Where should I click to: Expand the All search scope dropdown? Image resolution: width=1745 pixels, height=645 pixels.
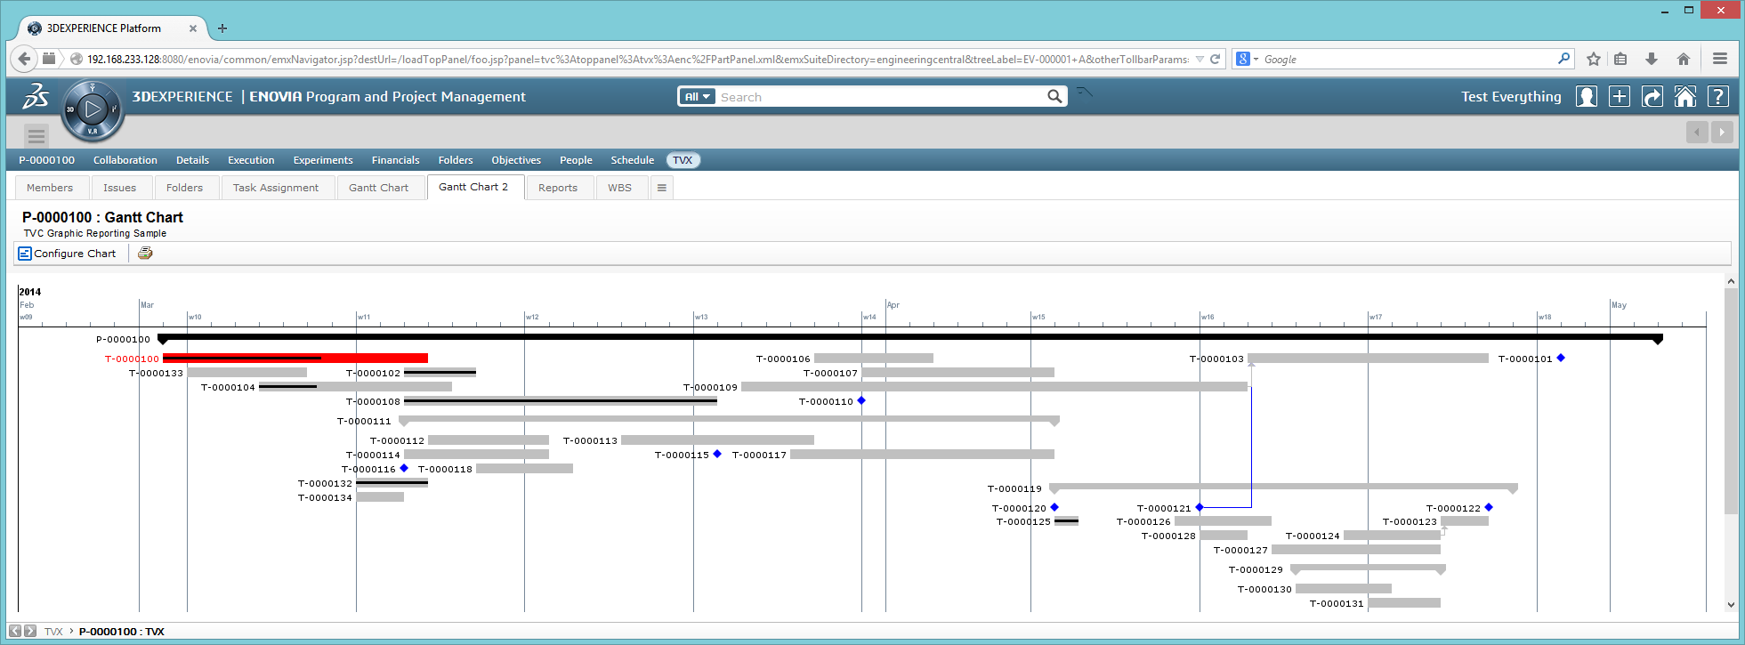(x=697, y=97)
